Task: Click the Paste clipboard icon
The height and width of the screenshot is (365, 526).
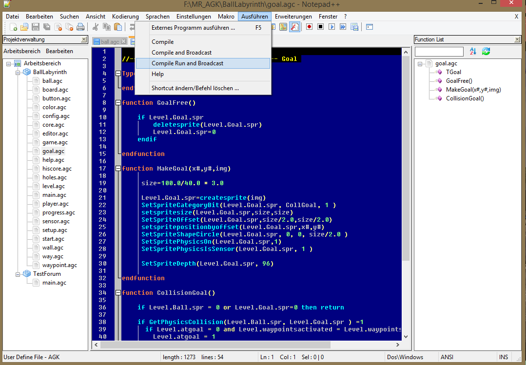Action: click(x=118, y=27)
